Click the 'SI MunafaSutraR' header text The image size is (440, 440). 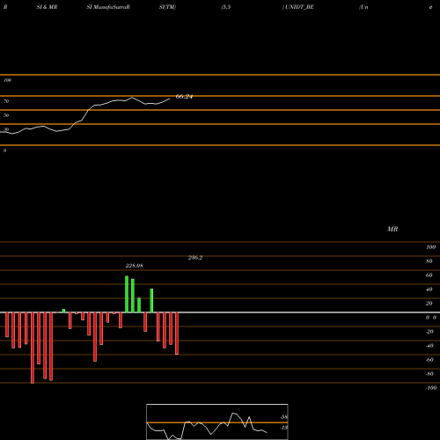point(108,7)
